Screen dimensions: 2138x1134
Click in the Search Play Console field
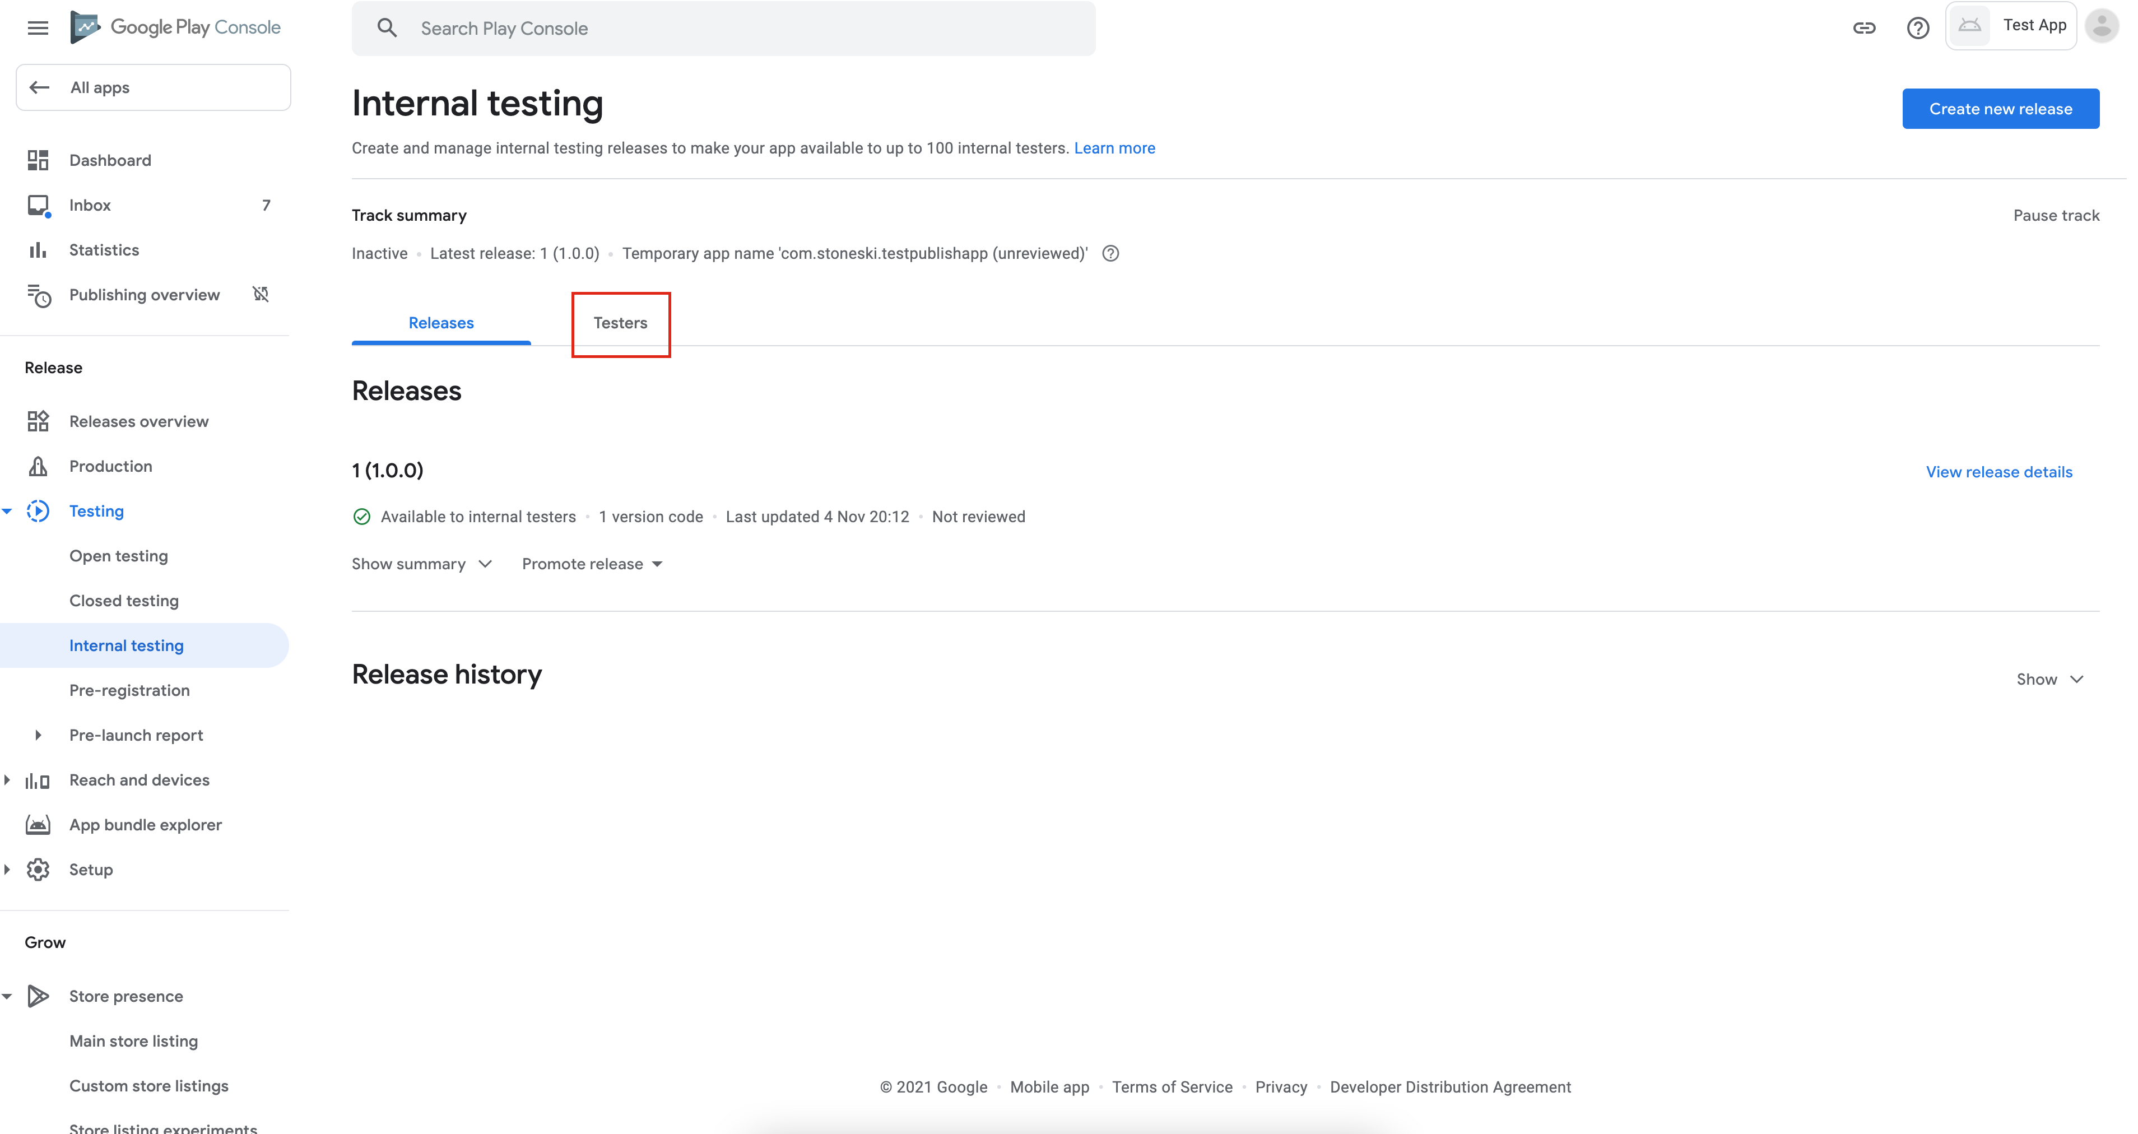pyautogui.click(x=723, y=28)
